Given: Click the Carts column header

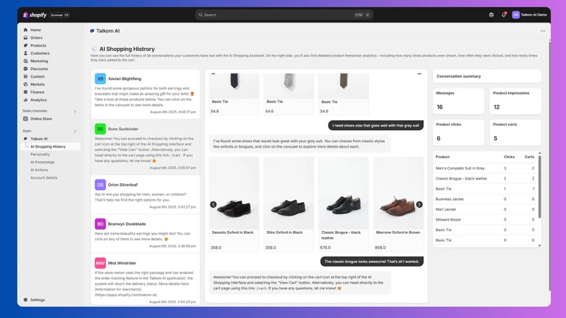Looking at the screenshot, I should tap(529, 157).
